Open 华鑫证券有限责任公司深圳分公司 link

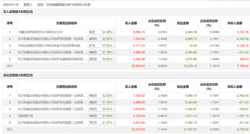point(40,32)
